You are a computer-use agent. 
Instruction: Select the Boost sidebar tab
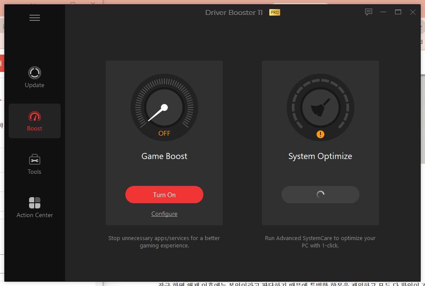pos(35,121)
